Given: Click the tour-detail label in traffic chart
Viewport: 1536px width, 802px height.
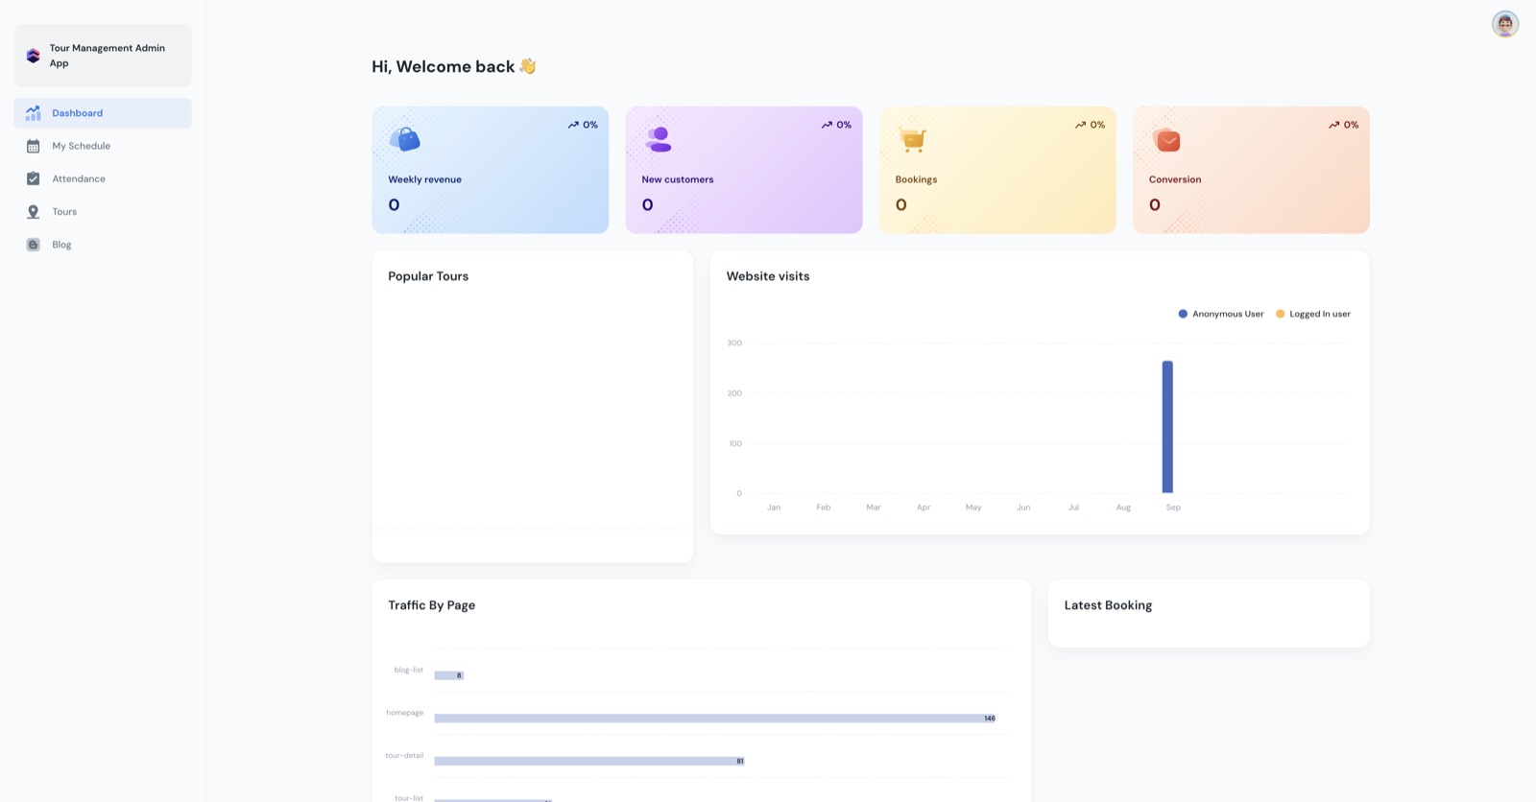Looking at the screenshot, I should coord(404,755).
